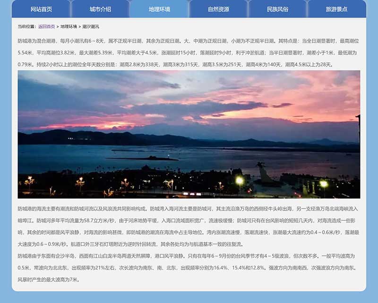The height and width of the screenshot is (303, 378).
Task: Click the distant mountain ridge in the photo
Action: click(x=94, y=138)
